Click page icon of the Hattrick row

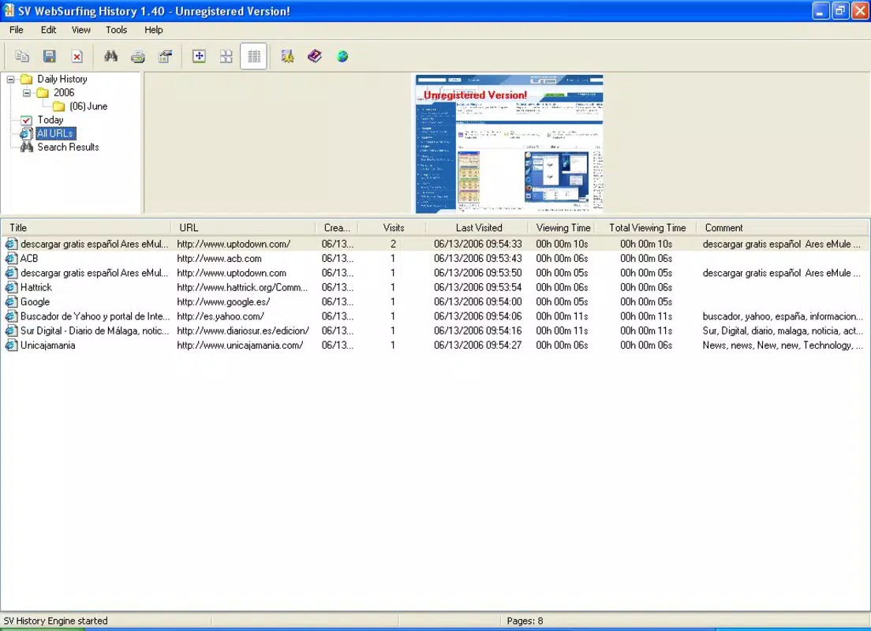click(x=11, y=287)
